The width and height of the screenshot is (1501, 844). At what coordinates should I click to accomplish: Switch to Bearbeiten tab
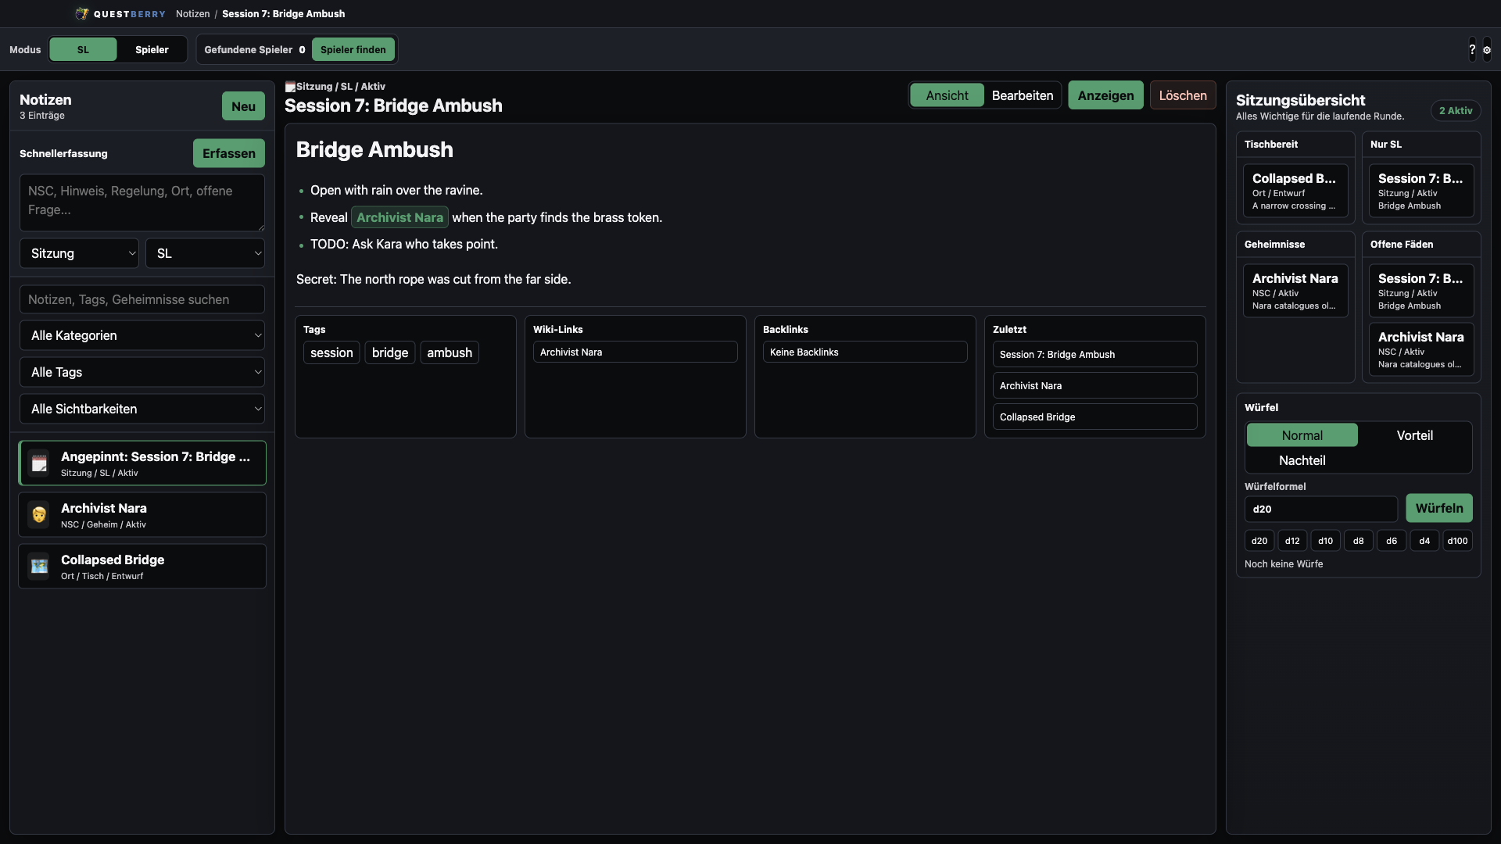tap(1022, 95)
